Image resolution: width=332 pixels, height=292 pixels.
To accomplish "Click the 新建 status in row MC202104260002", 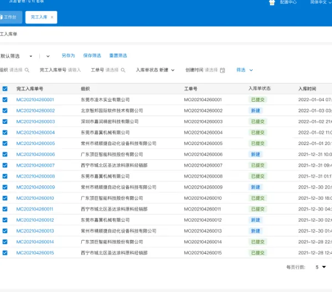I will [255, 111].
